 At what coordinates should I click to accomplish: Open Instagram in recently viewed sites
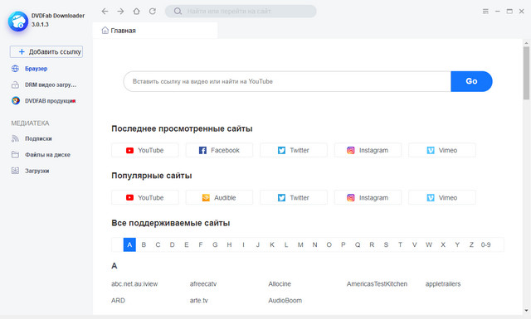pyautogui.click(x=368, y=150)
